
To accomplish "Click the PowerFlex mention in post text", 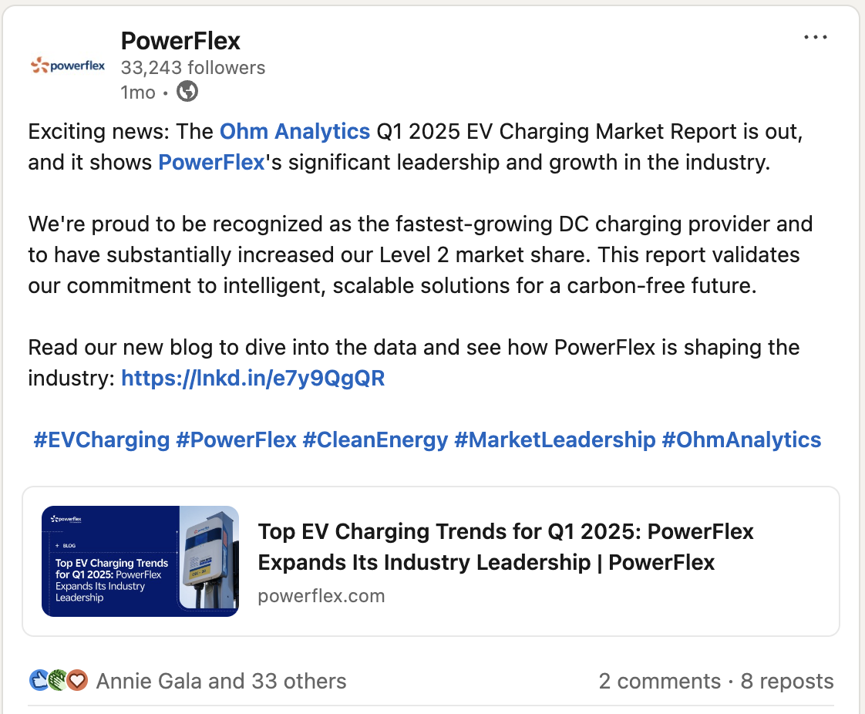I will 211,163.
